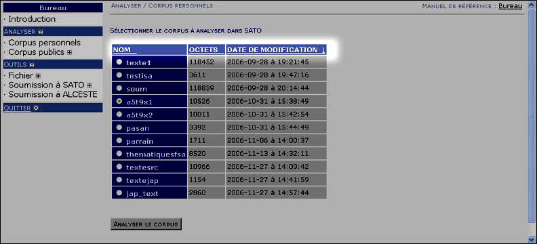Select the soum corpus radio button
The height and width of the screenshot is (244, 537).
pyautogui.click(x=119, y=88)
